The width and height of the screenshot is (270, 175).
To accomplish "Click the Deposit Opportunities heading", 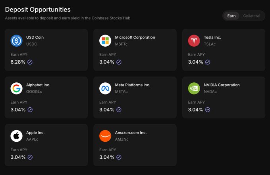I will click(x=38, y=10).
